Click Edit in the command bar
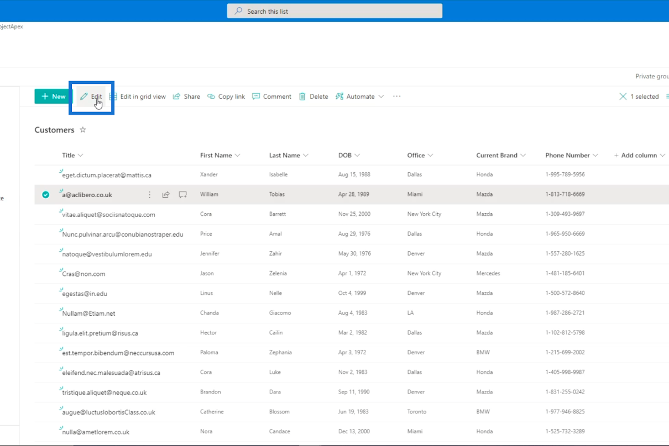Screen dimensions: 669x446 [x=91, y=97]
